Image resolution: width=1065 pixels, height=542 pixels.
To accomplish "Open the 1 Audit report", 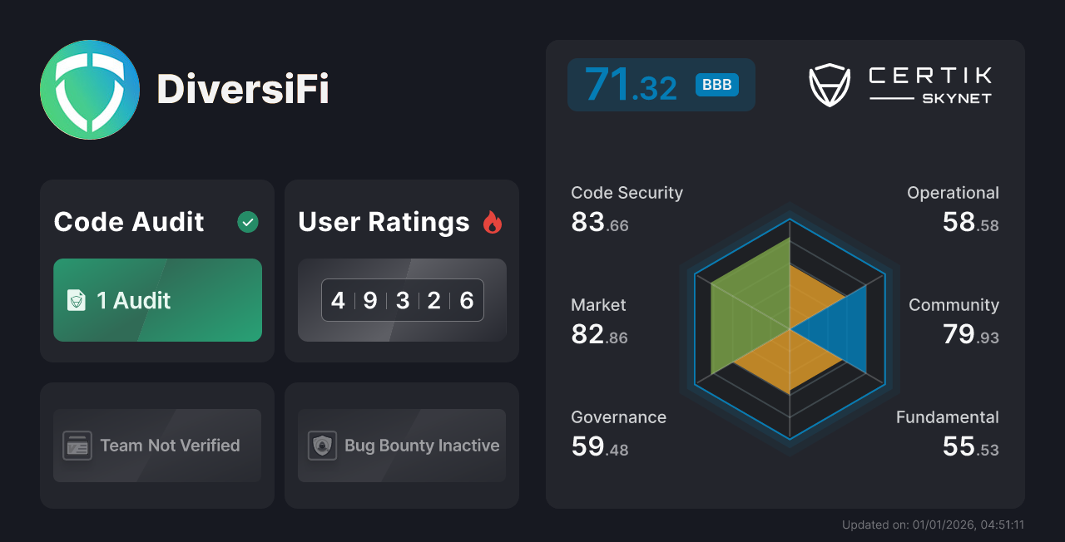I will [157, 300].
